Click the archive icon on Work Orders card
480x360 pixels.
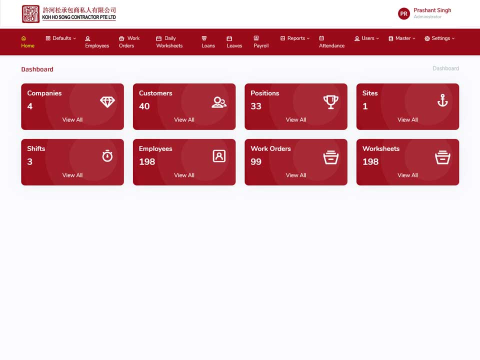331,157
